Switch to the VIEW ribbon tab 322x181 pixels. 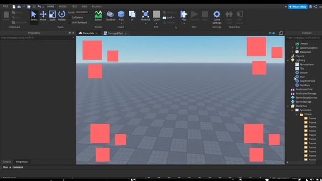click(84, 7)
